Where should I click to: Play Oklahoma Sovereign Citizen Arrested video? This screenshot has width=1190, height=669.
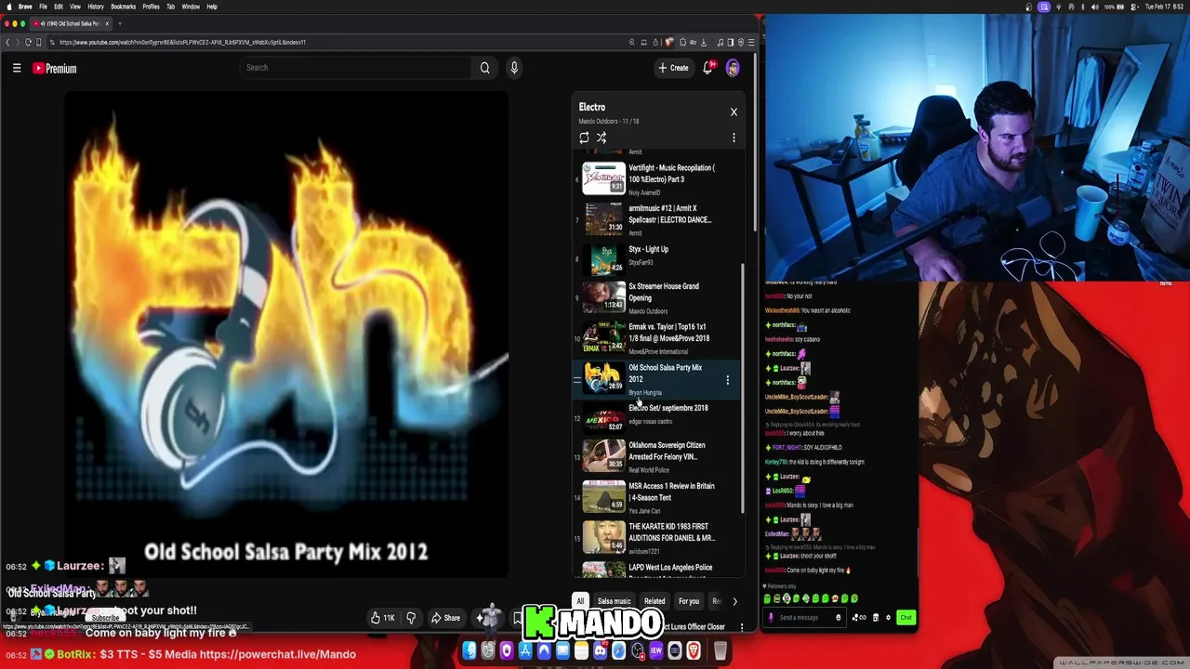[x=657, y=456]
